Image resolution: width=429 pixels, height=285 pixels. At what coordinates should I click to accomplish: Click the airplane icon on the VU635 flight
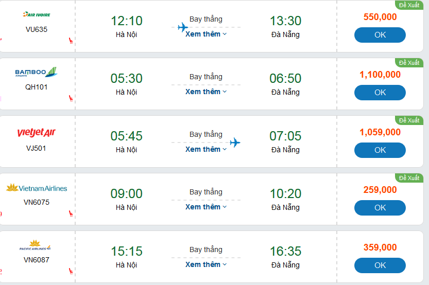point(182,27)
